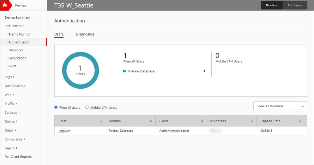314x165 pixels.
Task: Expand the Compliance menu section
Action: 15,139
